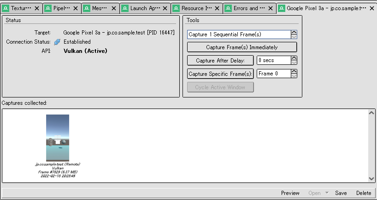Close the Google Pixel 3a tab

click(371, 8)
